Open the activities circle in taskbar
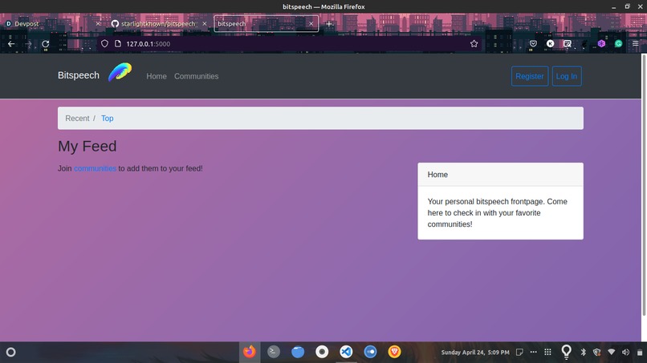 click(x=11, y=353)
